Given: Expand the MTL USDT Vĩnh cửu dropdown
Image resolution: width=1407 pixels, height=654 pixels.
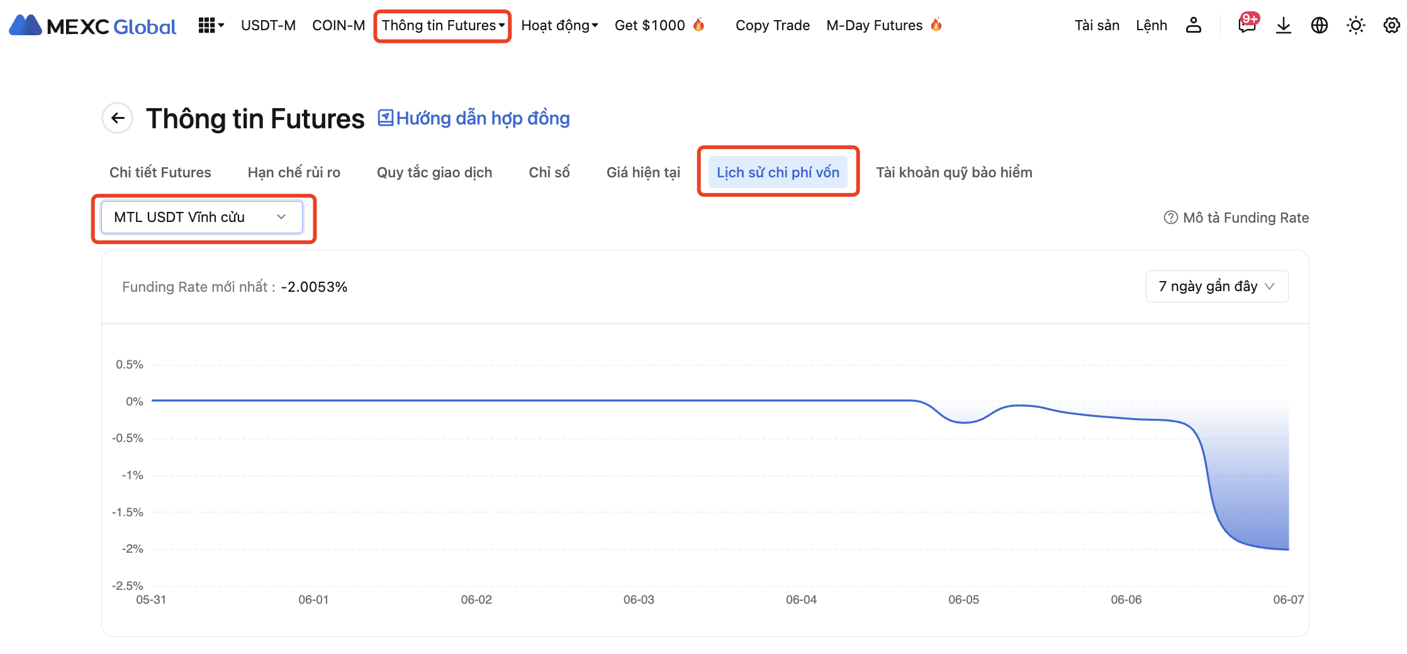Looking at the screenshot, I should point(201,217).
